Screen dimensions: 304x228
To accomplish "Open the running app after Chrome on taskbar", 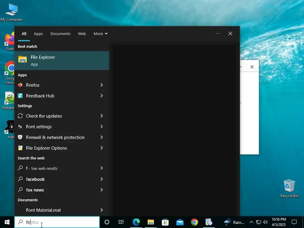I will click(x=209, y=222).
